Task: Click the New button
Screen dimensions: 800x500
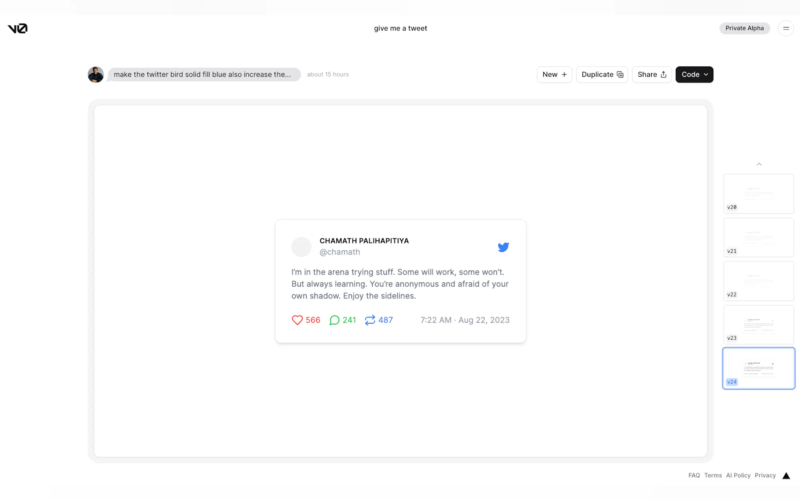Action: [554, 74]
